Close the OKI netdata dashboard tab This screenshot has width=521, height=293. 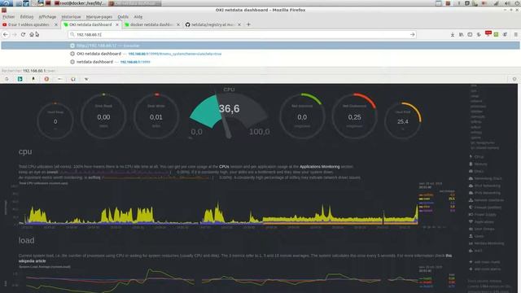(x=117, y=24)
